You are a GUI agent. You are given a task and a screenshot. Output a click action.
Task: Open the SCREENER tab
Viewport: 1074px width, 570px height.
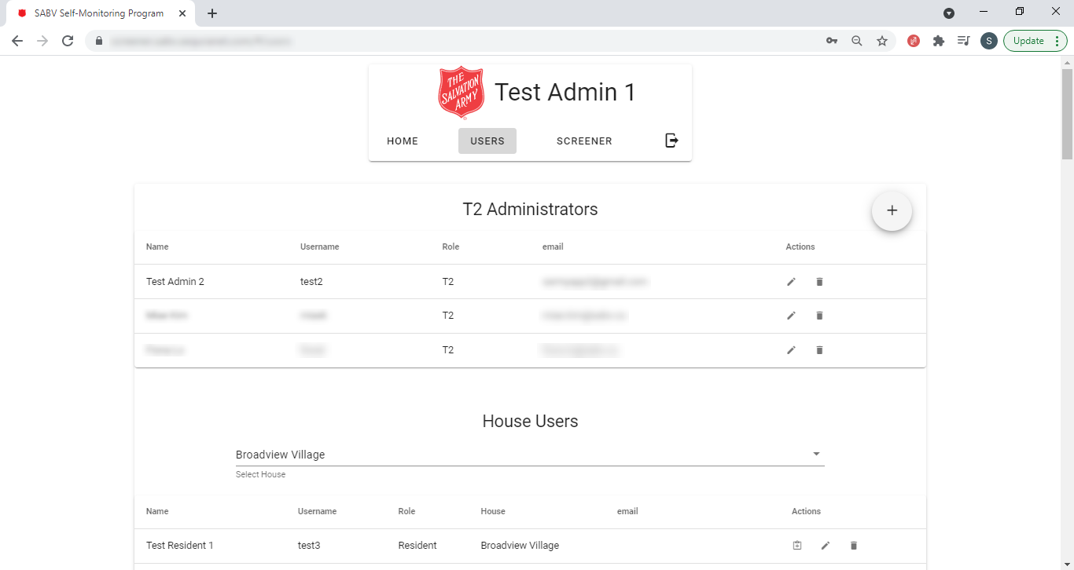click(584, 141)
